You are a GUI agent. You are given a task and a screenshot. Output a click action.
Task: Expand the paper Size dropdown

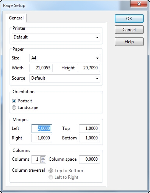click(x=97, y=58)
